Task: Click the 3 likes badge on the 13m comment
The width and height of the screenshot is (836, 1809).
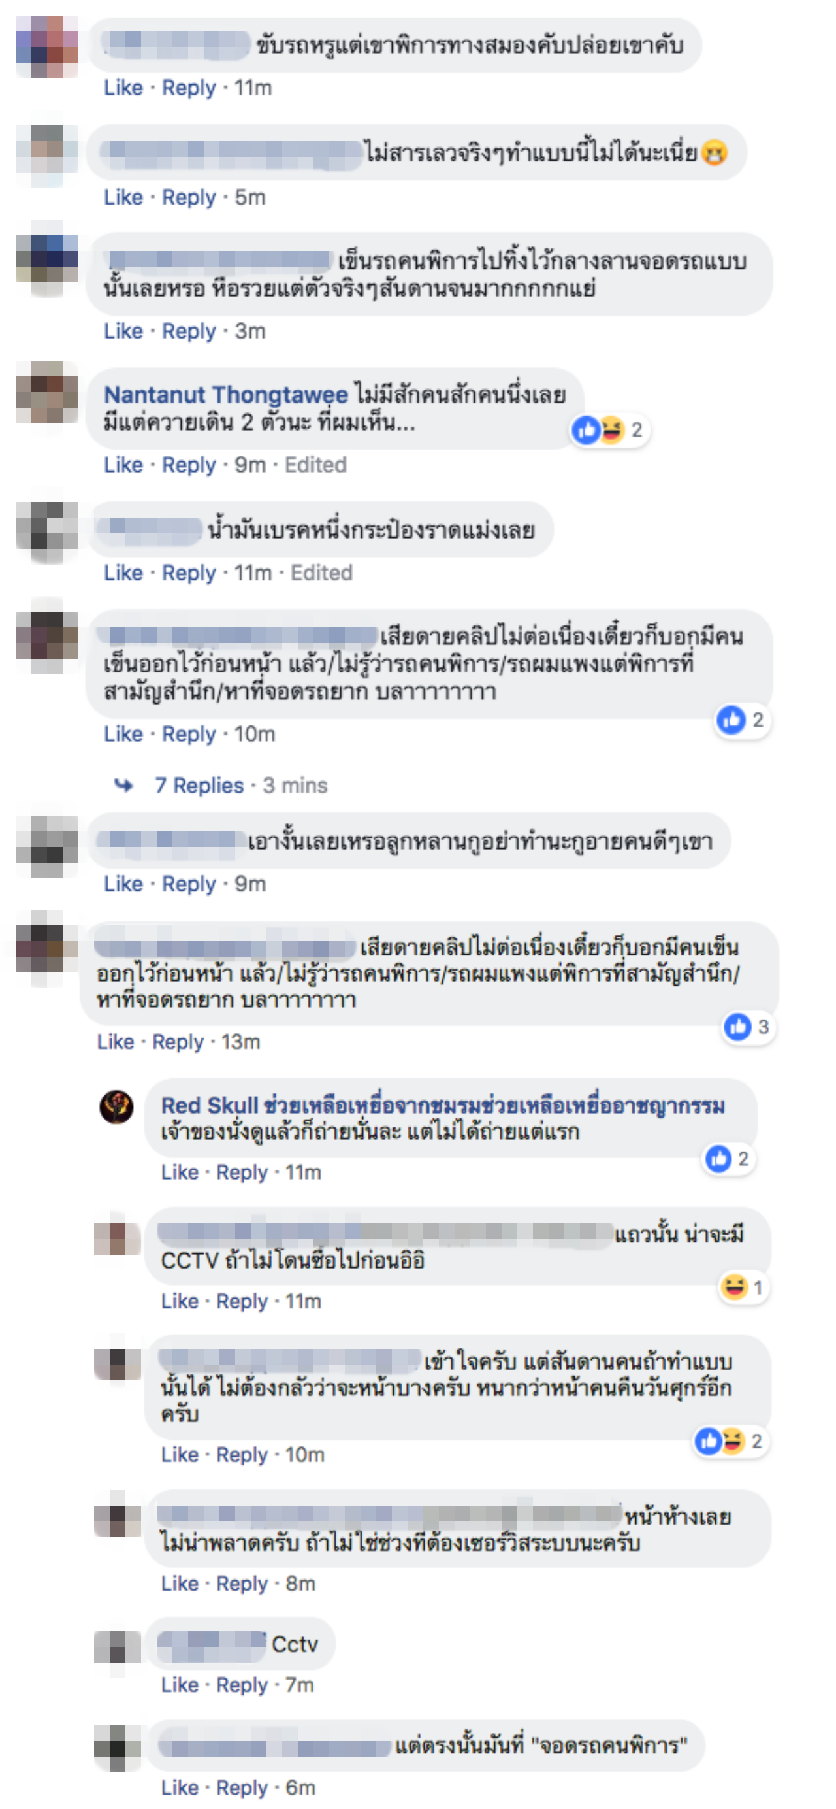Action: pos(748,1027)
